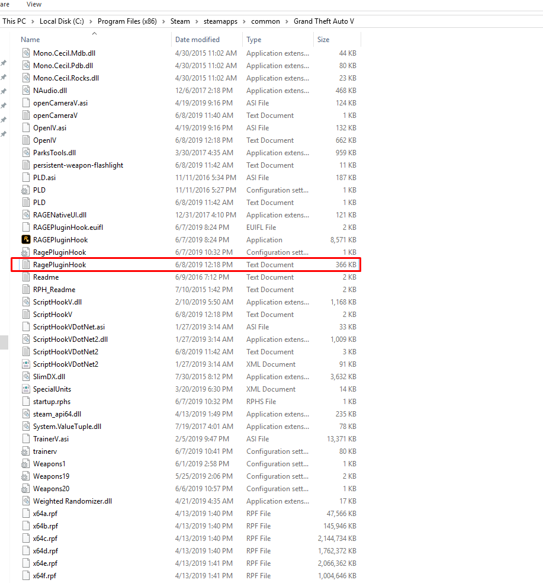543x583 pixels.
Task: Navigate to Local Disk (C:) breadcrumb
Action: [62, 21]
